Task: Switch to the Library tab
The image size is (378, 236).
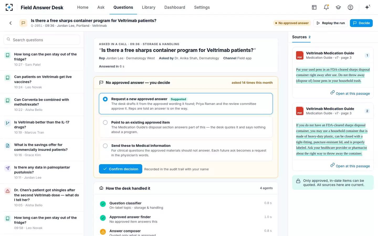Action: (x=149, y=7)
